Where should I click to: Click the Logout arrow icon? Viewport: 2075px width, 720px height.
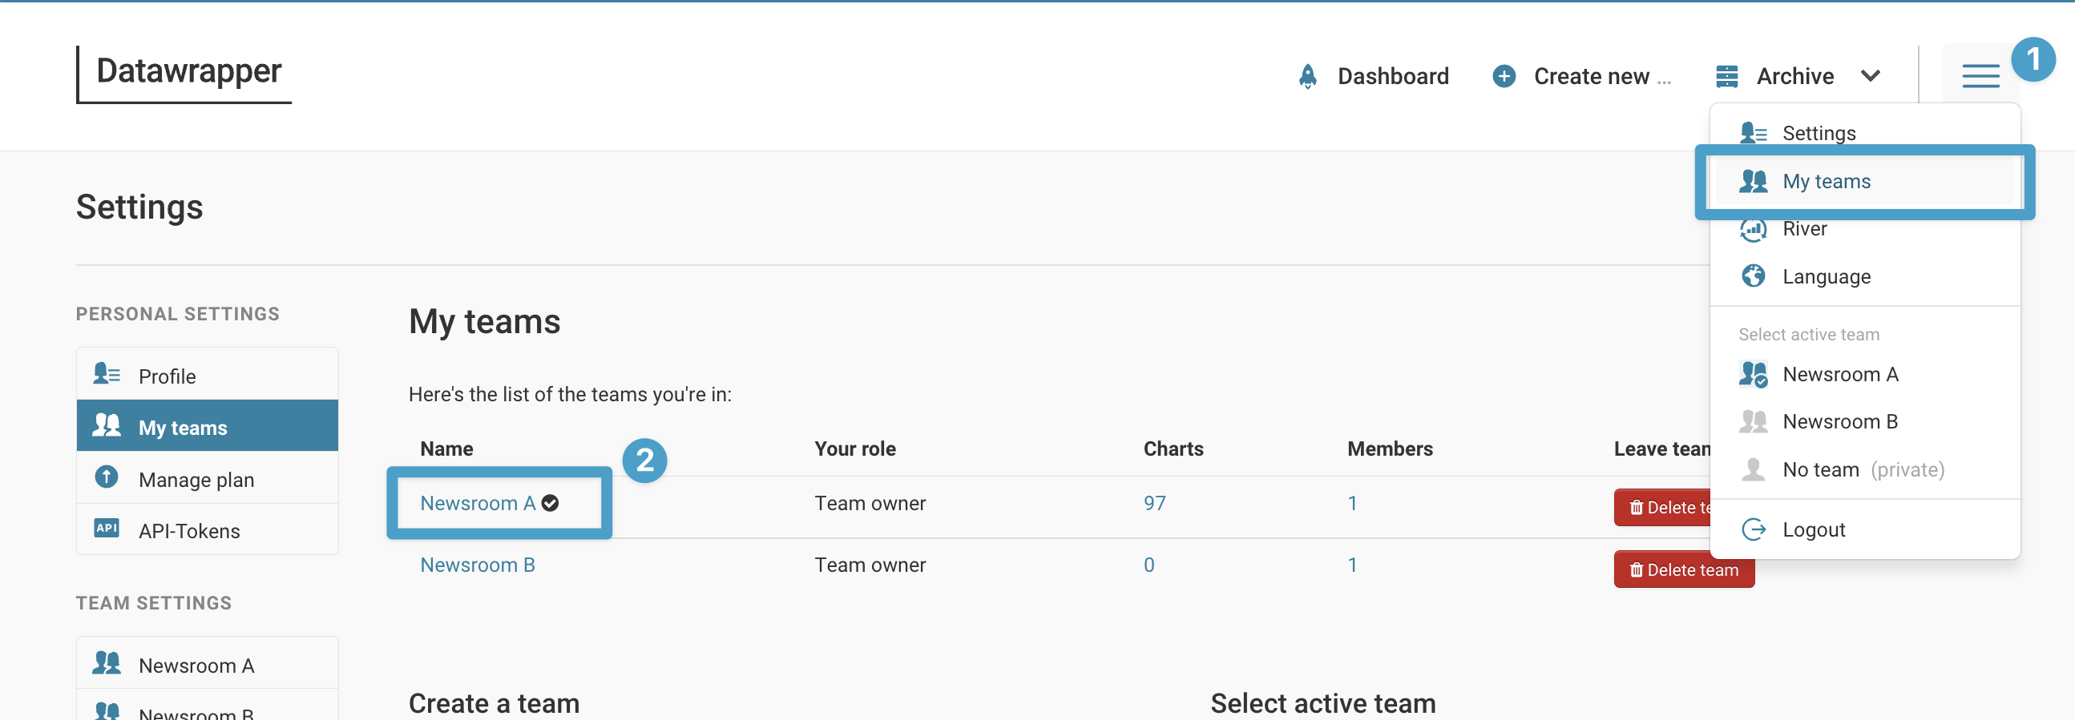tap(1753, 529)
